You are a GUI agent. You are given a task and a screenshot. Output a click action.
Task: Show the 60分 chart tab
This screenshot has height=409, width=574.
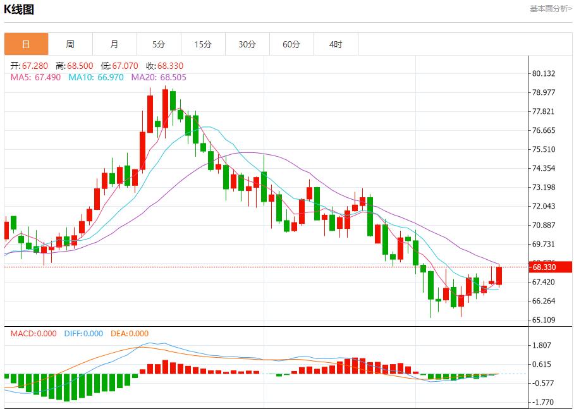pos(291,44)
